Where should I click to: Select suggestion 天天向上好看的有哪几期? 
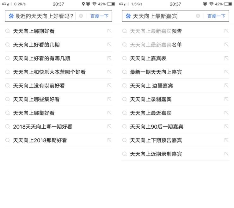click(x=58, y=58)
